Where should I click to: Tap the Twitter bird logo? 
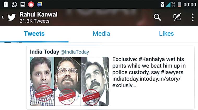click(12, 17)
